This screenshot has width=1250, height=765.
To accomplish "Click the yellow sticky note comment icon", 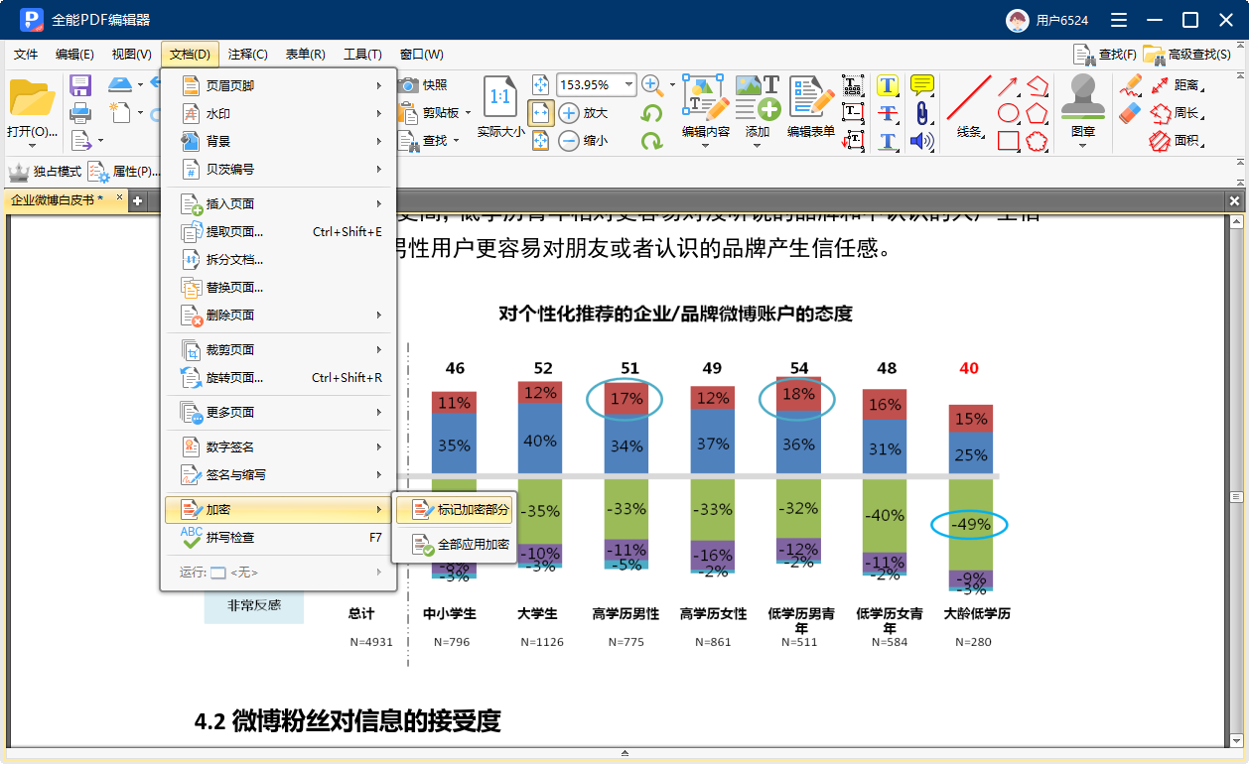I will (922, 85).
